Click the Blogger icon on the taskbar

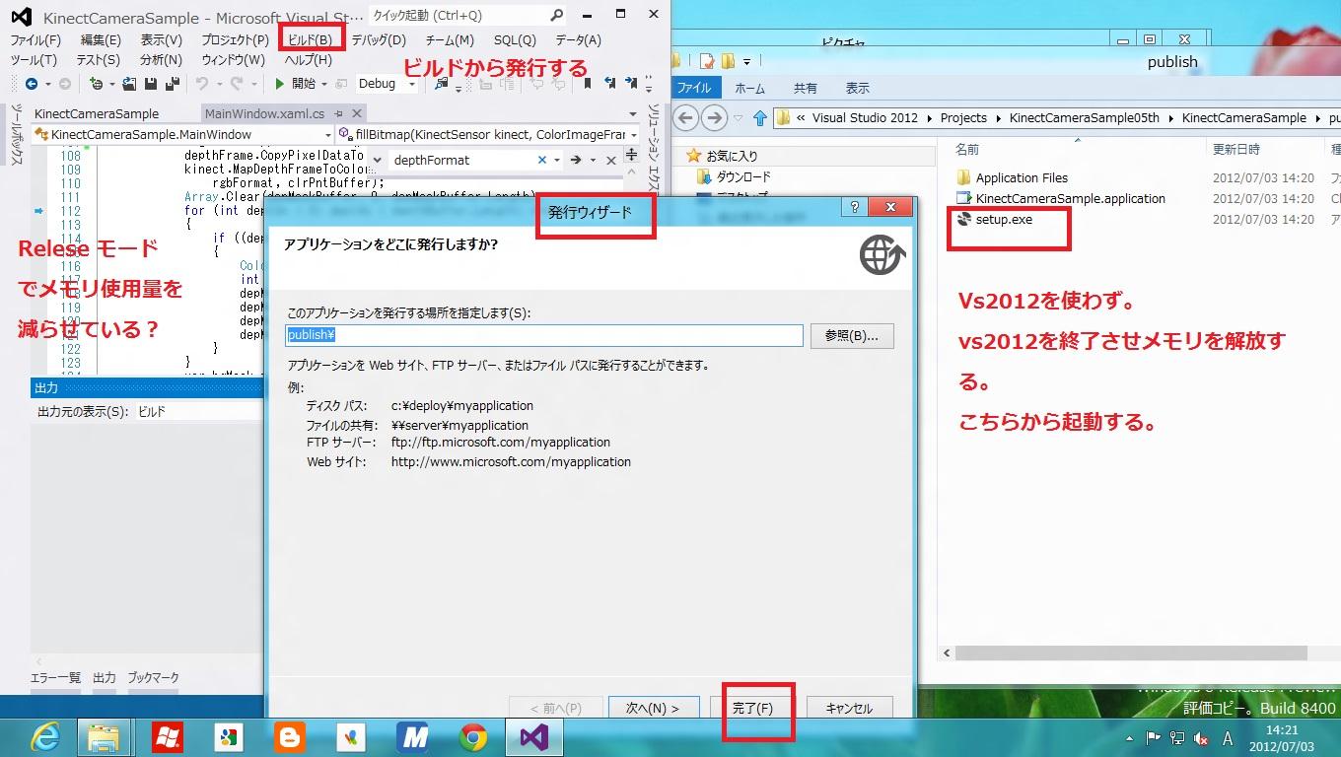(290, 736)
